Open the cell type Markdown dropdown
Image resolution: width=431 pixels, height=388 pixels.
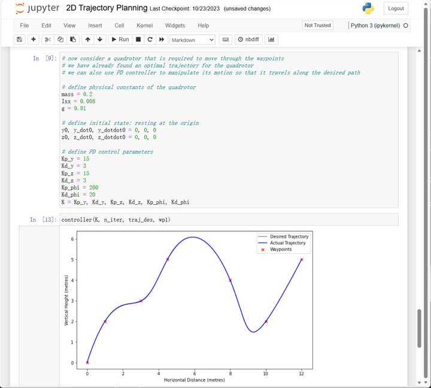pos(193,40)
